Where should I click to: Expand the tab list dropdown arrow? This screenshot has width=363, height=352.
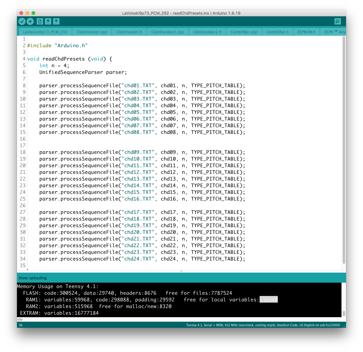336,32
